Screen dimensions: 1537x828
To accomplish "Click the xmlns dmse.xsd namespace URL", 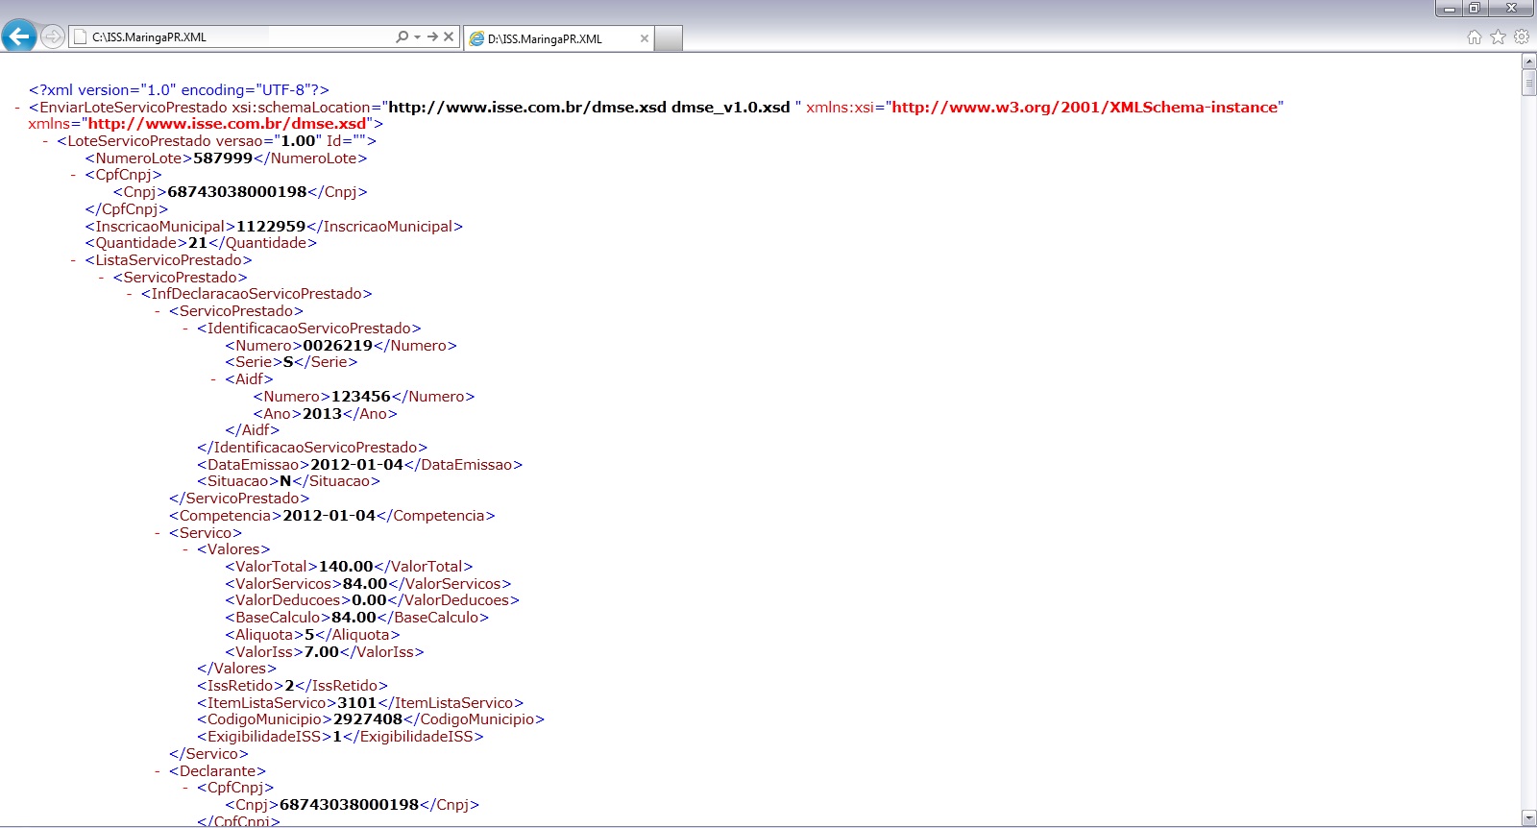I will (228, 124).
